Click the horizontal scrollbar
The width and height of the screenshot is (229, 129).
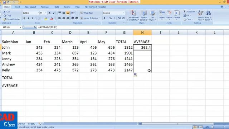pyautogui.click(x=177, y=124)
